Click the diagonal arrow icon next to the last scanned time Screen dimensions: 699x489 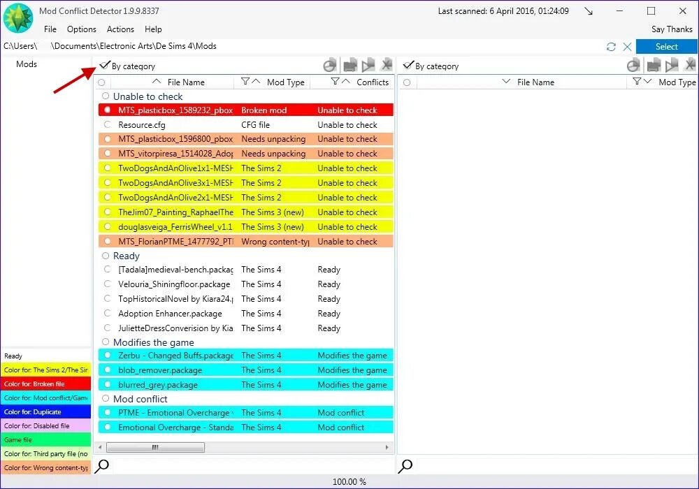click(x=589, y=11)
